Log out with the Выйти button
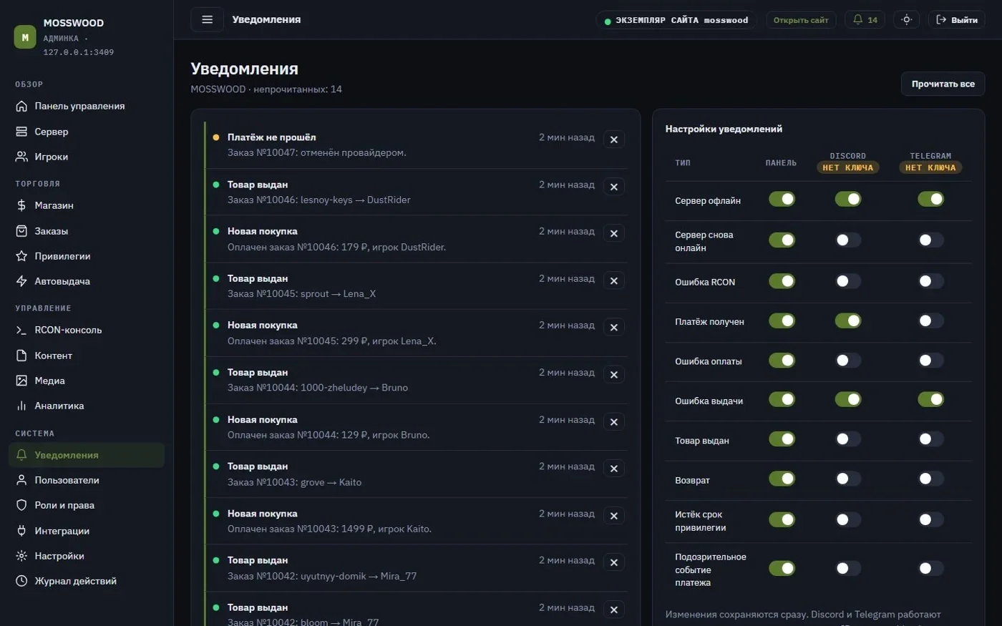This screenshot has height=626, width=1002. [956, 19]
